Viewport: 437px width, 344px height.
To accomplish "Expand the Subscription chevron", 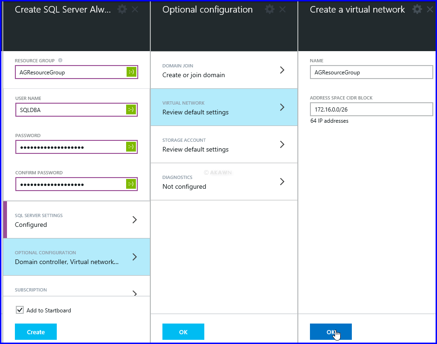I will click(x=134, y=293).
